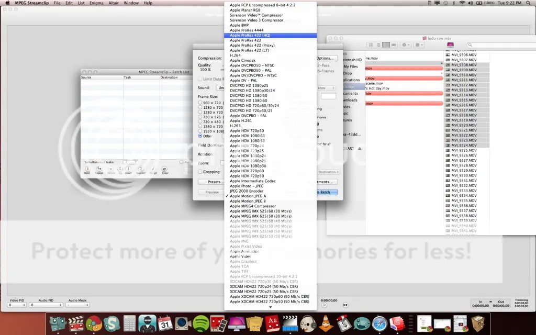Screen dimensions: 536x335
Task: Click the play button under the preview
Action: tap(324, 305)
